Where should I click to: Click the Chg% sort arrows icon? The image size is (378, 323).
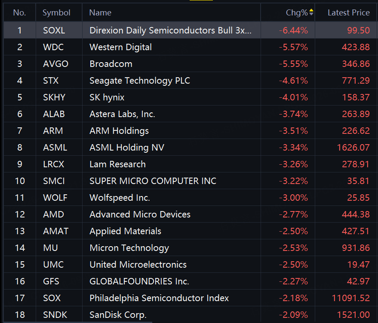(311, 12)
